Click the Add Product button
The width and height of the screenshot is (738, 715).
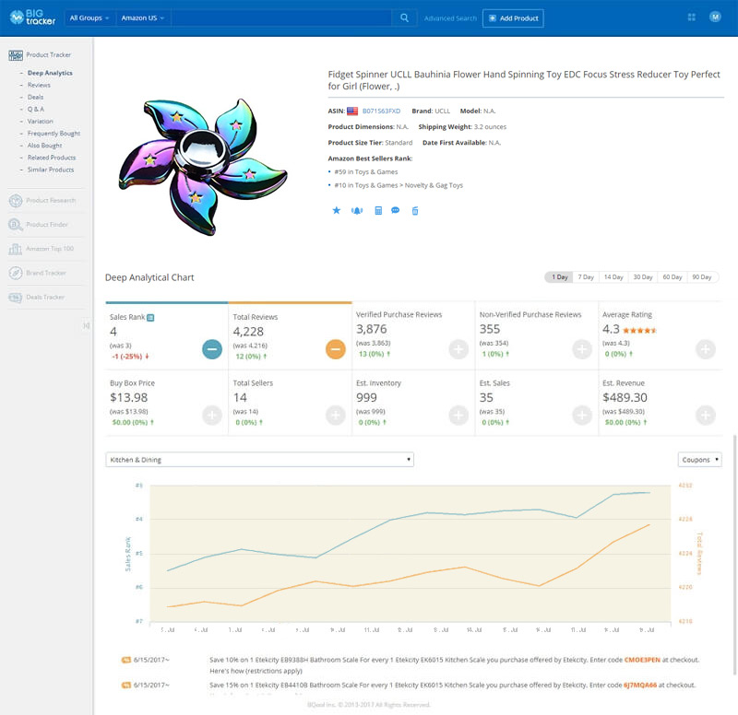tap(513, 18)
